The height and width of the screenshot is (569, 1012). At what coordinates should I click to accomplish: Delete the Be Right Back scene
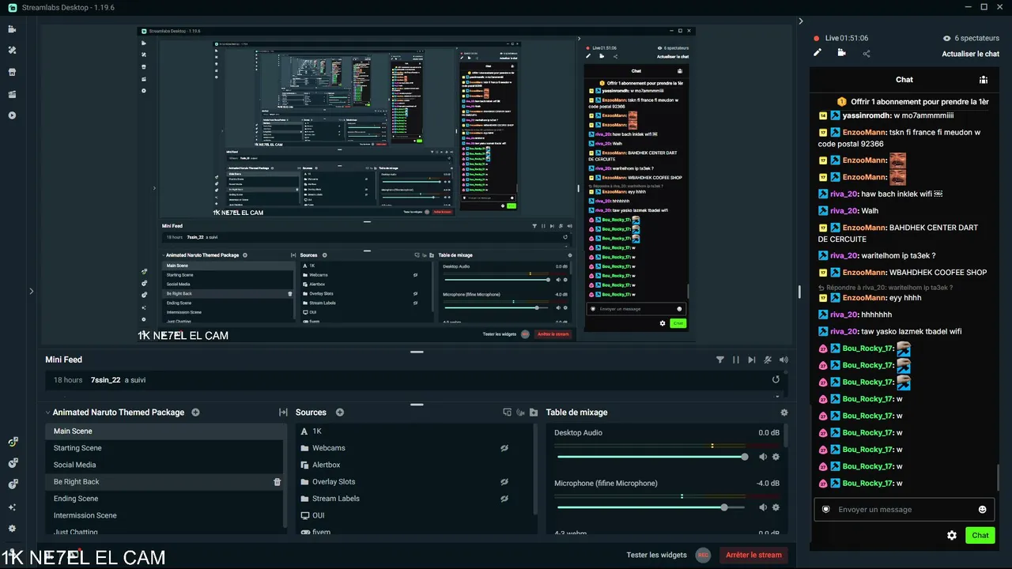pyautogui.click(x=277, y=482)
